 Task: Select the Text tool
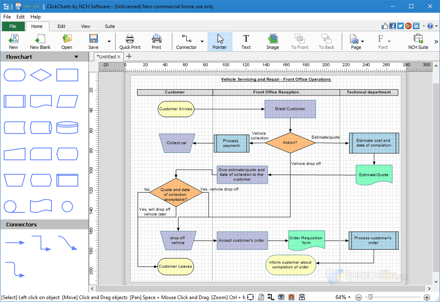[x=246, y=41]
